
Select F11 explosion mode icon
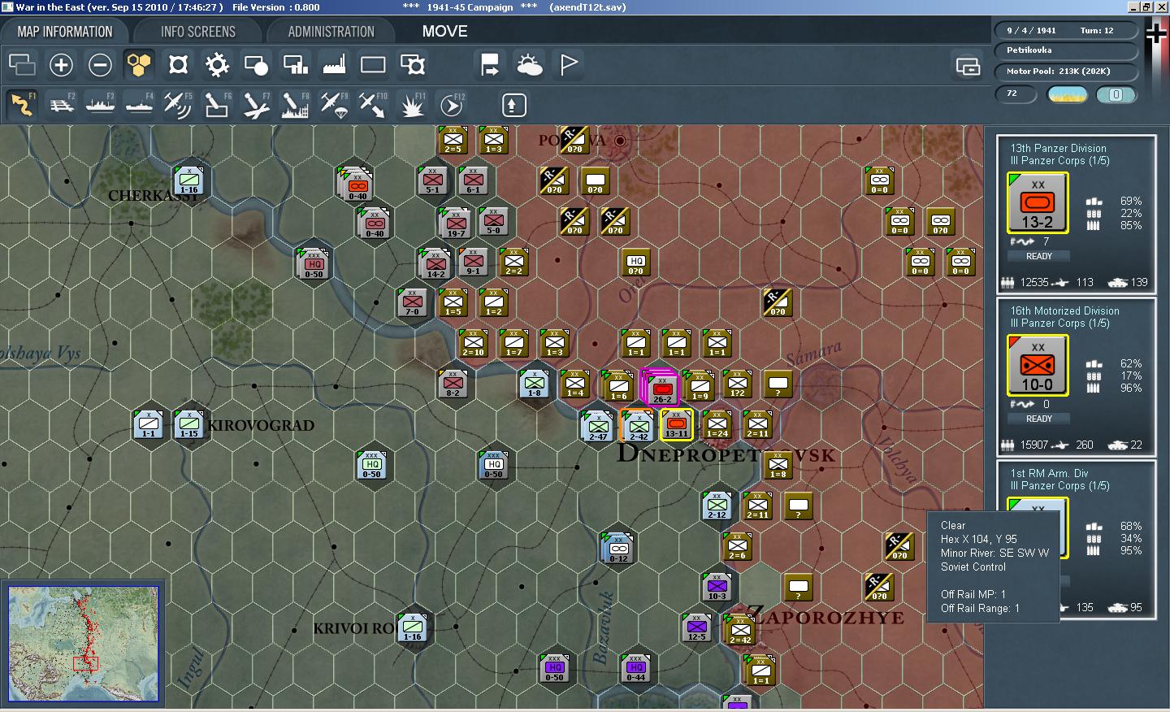click(412, 105)
